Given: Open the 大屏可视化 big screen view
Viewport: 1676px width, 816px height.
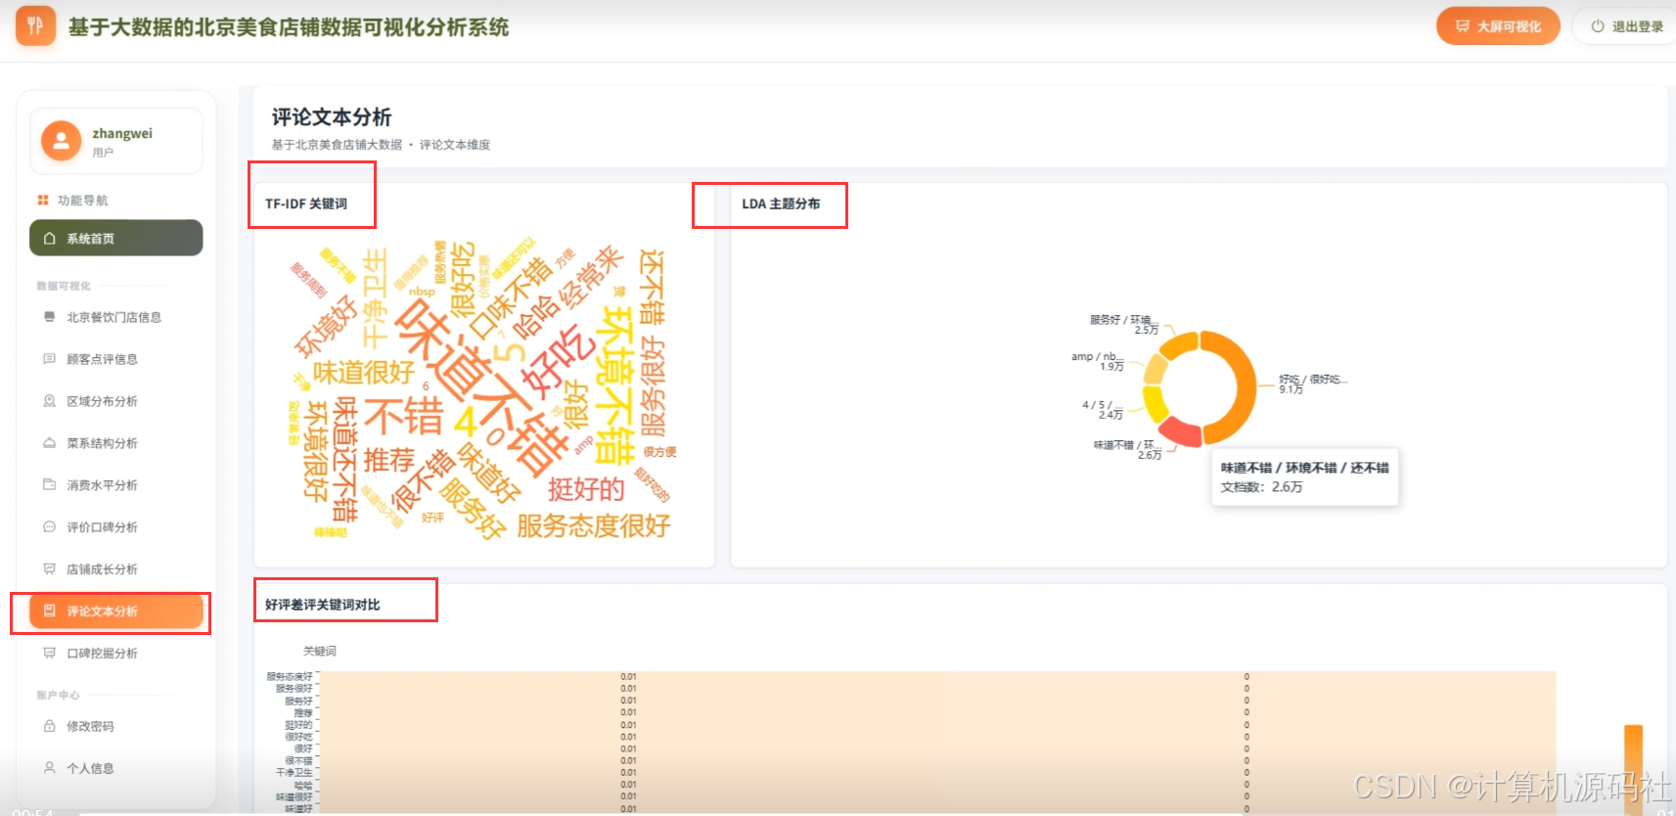Looking at the screenshot, I should point(1498,26).
